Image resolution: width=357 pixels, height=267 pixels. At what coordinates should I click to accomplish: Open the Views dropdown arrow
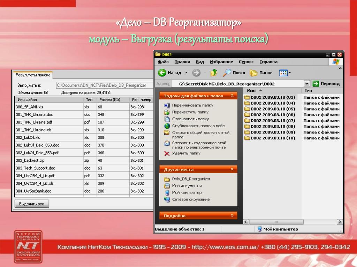coord(289,73)
